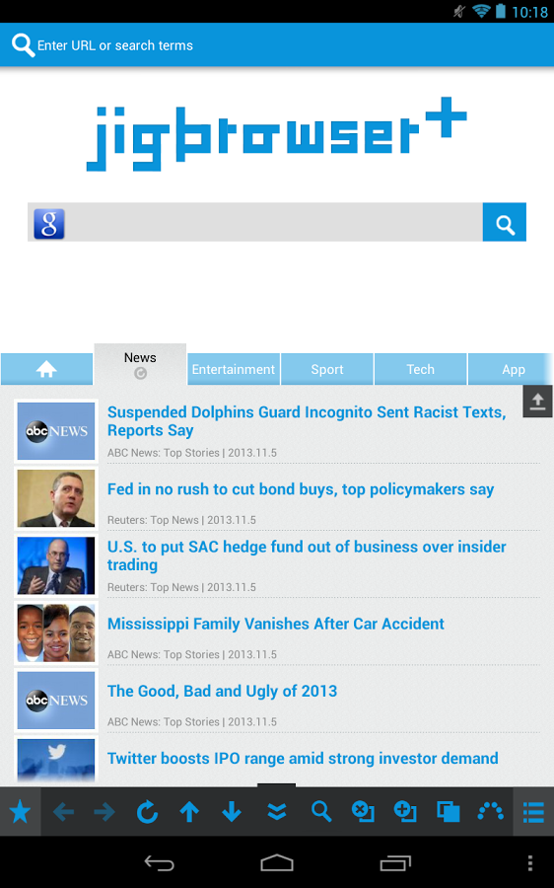
Task: Tap the ABC News thumbnail of 2013 story
Action: click(x=56, y=701)
